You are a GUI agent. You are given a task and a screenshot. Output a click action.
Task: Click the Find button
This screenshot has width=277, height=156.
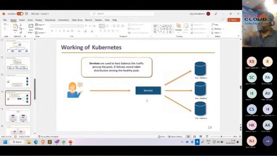tap(215, 25)
